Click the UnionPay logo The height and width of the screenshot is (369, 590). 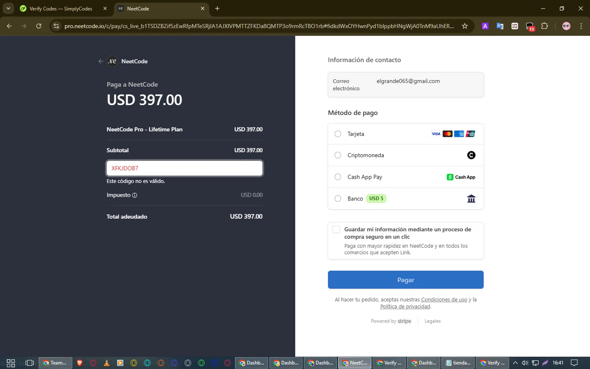[470, 134]
